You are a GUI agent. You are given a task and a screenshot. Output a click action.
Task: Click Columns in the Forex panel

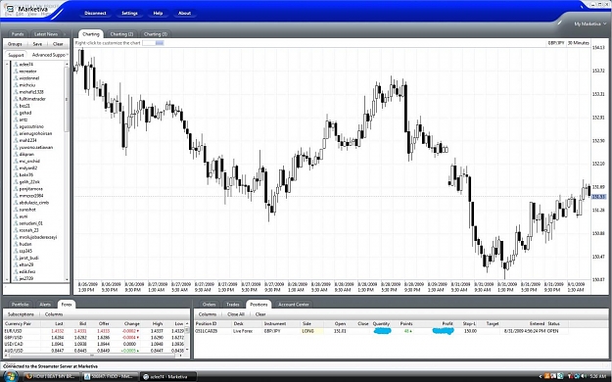point(54,314)
